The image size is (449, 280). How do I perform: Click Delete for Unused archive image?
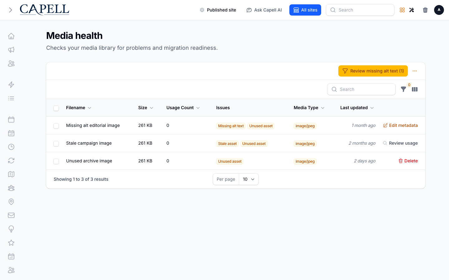(408, 161)
